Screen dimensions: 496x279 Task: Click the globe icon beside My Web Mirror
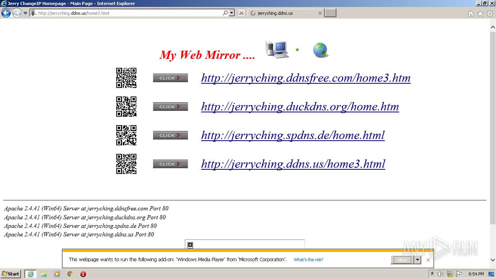pyautogui.click(x=320, y=50)
